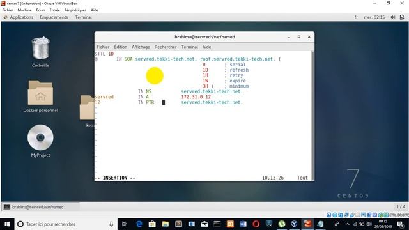Open the Emplacements menu

click(x=54, y=17)
